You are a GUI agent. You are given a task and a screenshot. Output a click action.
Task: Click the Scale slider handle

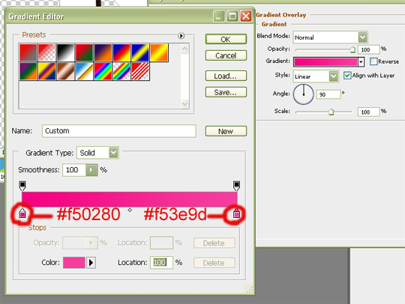(331, 112)
